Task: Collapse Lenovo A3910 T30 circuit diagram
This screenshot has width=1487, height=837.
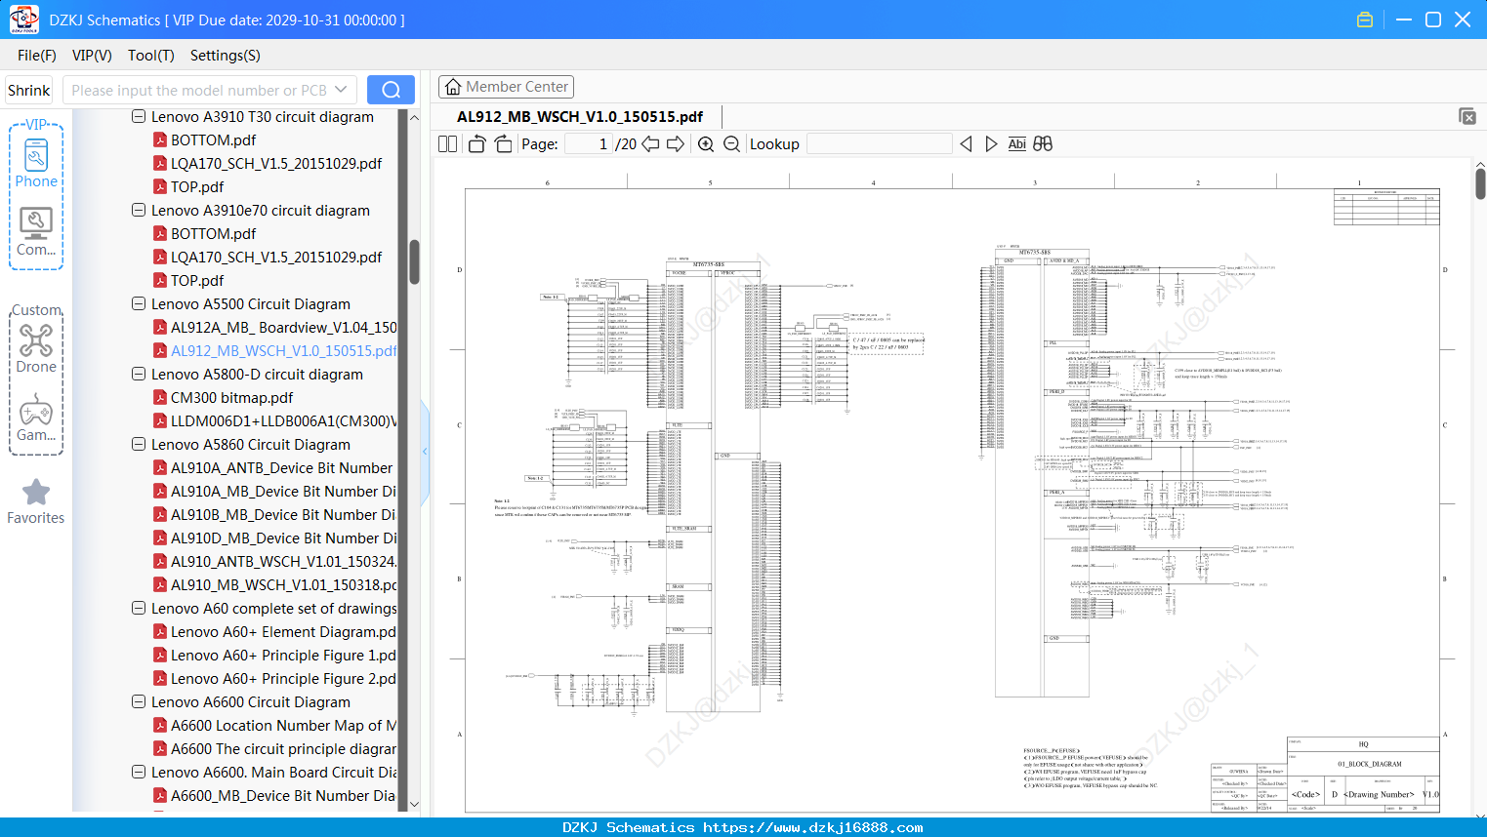Action: click(x=139, y=117)
